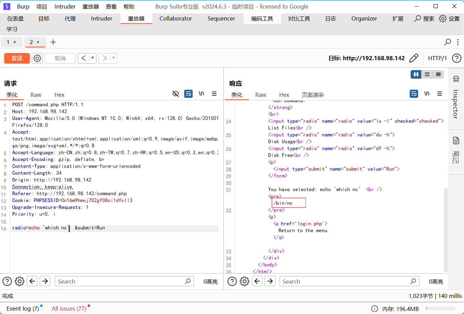Go to previous match in request search
464x314 pixels.
[x=32, y=281]
